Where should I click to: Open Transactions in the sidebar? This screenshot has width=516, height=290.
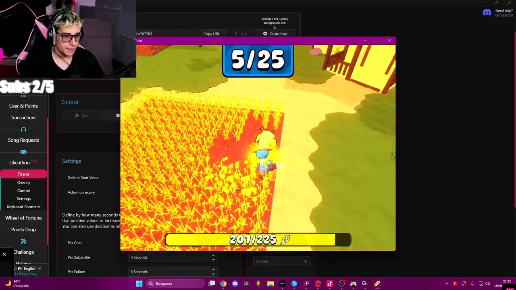[x=23, y=118]
